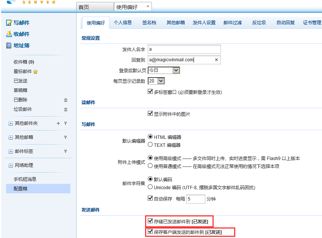Switch to the 签名档 tab

tap(149, 23)
